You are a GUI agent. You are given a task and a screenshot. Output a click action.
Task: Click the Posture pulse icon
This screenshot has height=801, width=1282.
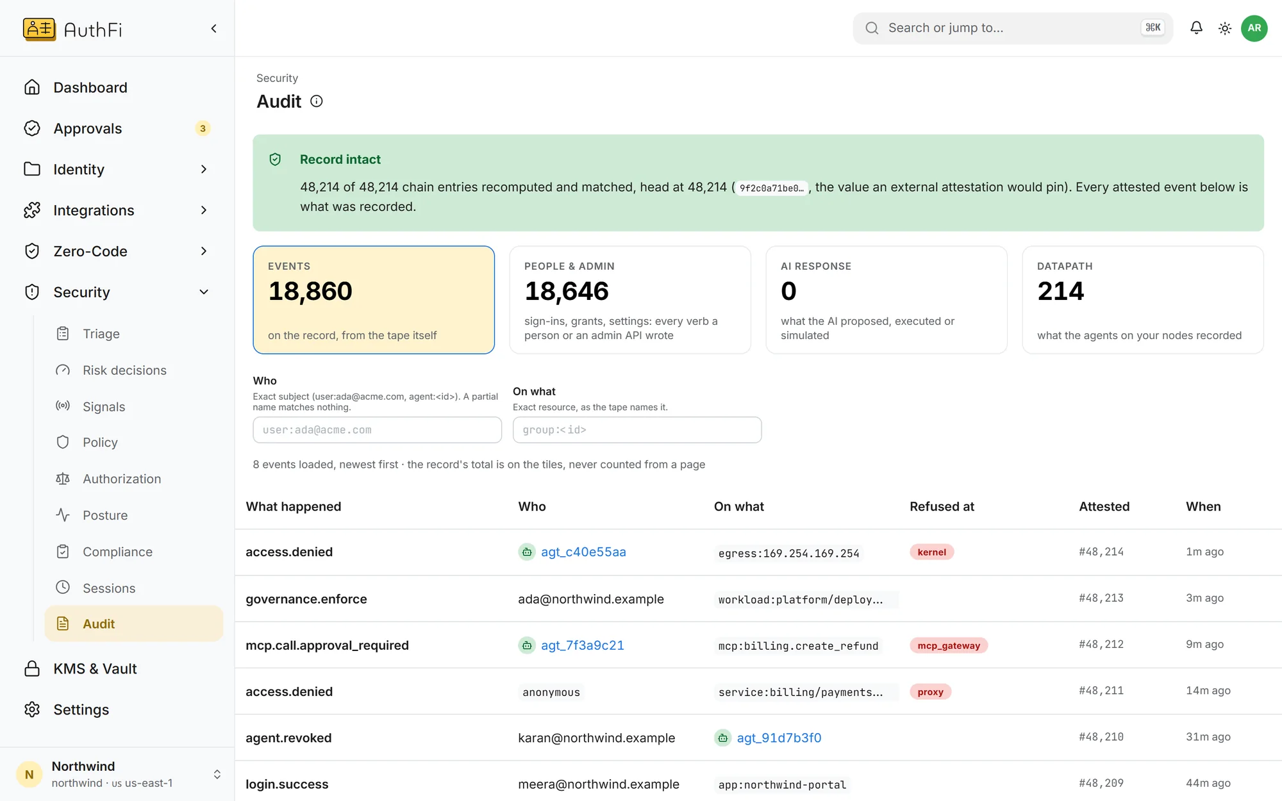pyautogui.click(x=63, y=515)
